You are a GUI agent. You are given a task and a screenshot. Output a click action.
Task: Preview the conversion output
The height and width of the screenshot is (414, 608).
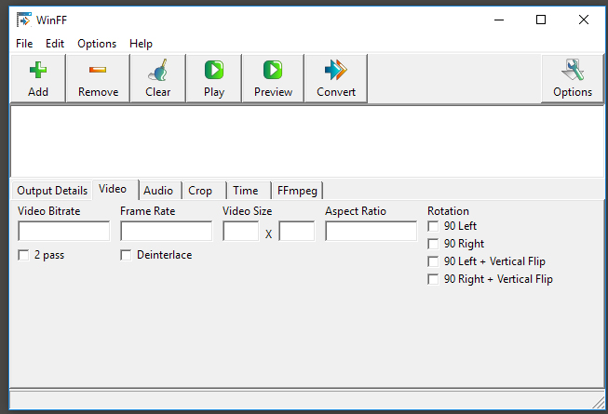tap(273, 79)
